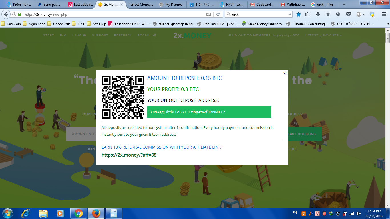This screenshot has height=219, width=390.
Task: Open the 'Đào Tạo HTML | CSS' bookmark
Action: coord(218,24)
